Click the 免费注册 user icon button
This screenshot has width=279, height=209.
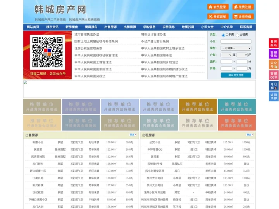pyautogui.click(x=243, y=7)
